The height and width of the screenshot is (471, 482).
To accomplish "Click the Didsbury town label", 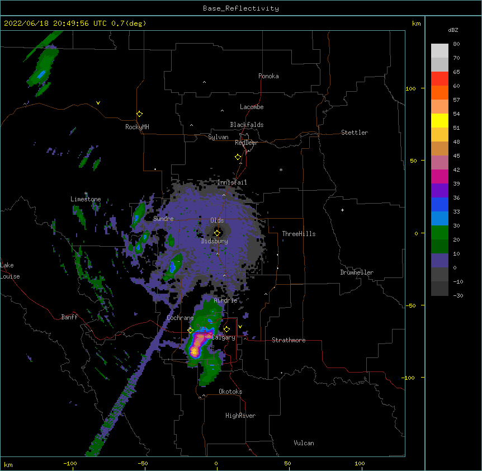I will (215, 241).
